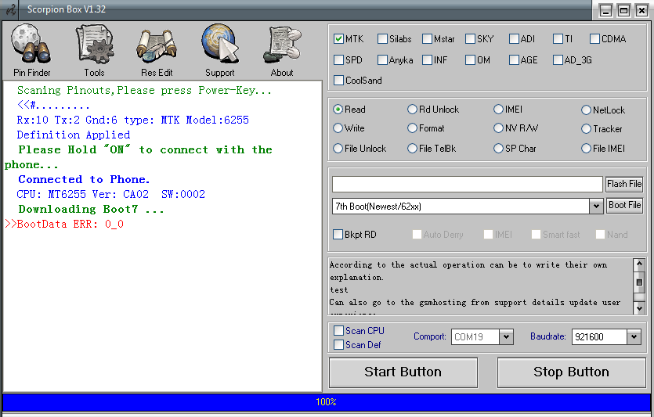Select the Write operation
The height and width of the screenshot is (417, 654).
click(338, 128)
